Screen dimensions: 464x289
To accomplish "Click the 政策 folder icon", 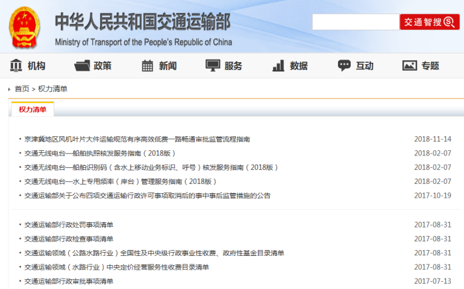I will point(82,65).
